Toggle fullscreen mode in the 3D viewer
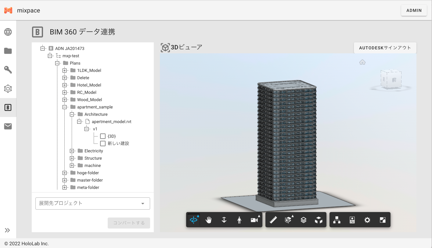The height and width of the screenshot is (248, 432). (x=383, y=220)
